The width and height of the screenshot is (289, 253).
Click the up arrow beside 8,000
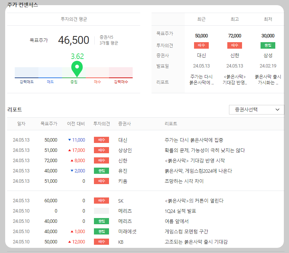point(72,160)
